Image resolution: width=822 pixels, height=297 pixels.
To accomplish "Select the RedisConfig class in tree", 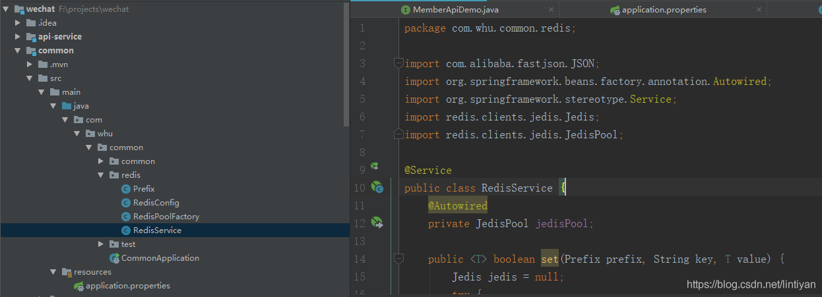I will (x=156, y=203).
